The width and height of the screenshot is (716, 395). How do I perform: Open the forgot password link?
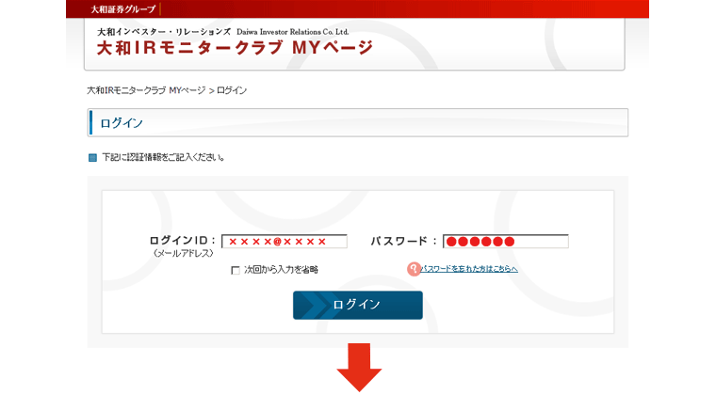[469, 269]
